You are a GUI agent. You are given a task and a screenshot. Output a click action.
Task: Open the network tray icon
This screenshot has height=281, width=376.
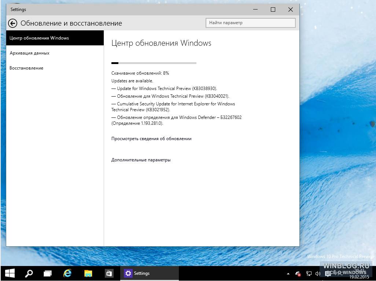[x=309, y=274]
